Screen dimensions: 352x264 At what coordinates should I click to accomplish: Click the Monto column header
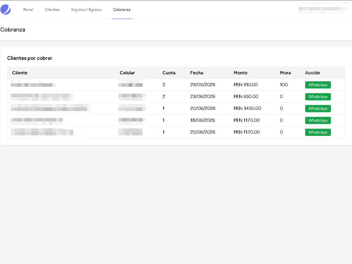click(240, 73)
